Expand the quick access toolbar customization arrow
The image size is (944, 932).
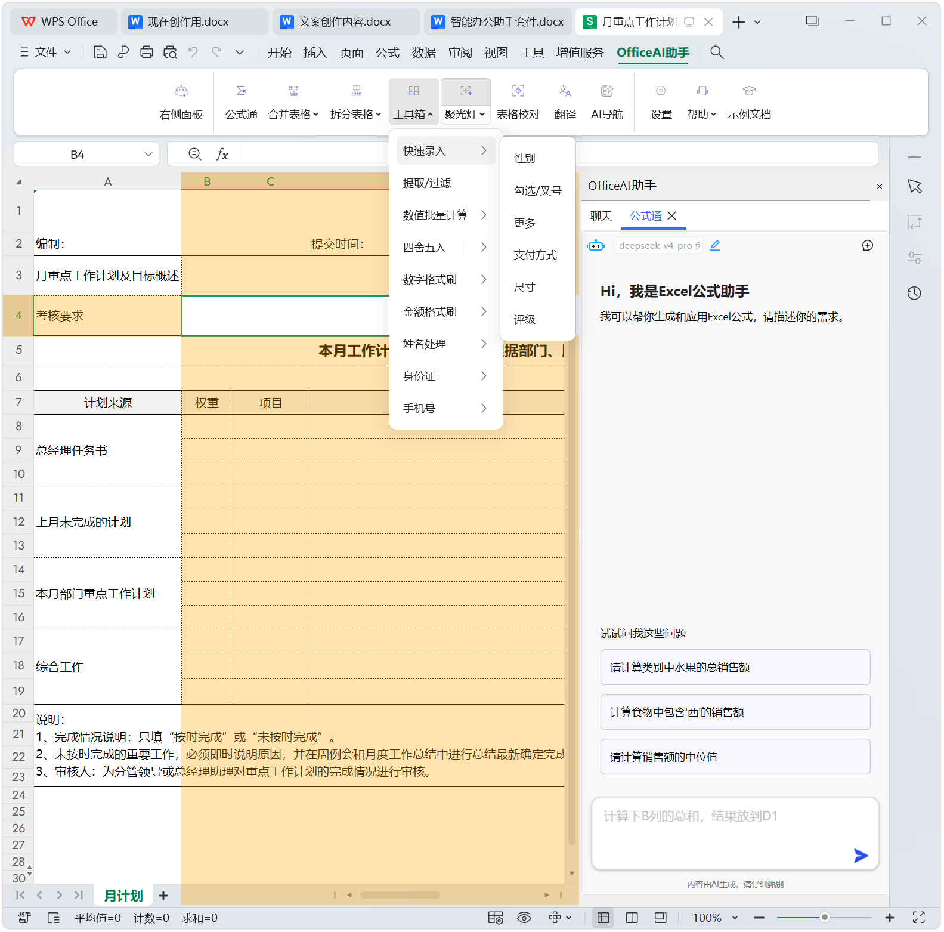(240, 53)
